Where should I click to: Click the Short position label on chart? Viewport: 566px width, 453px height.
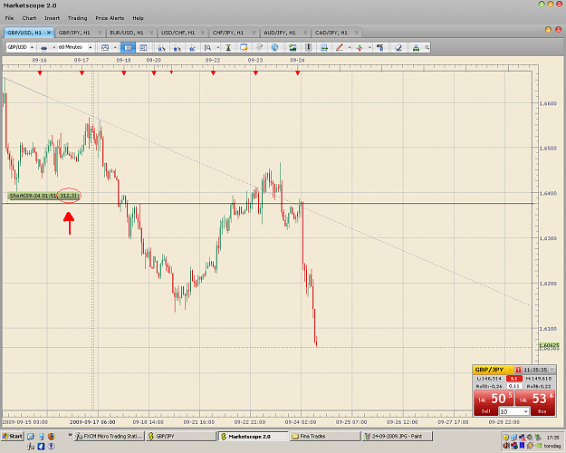pyautogui.click(x=43, y=196)
